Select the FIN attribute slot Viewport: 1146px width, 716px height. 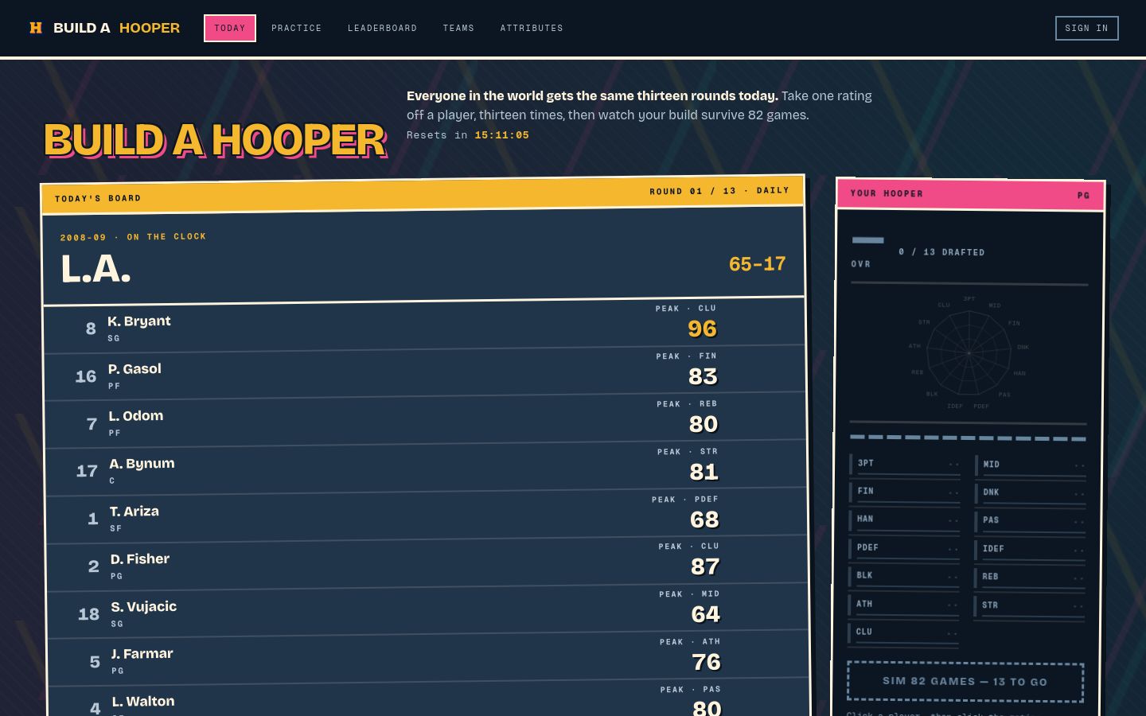click(x=905, y=492)
